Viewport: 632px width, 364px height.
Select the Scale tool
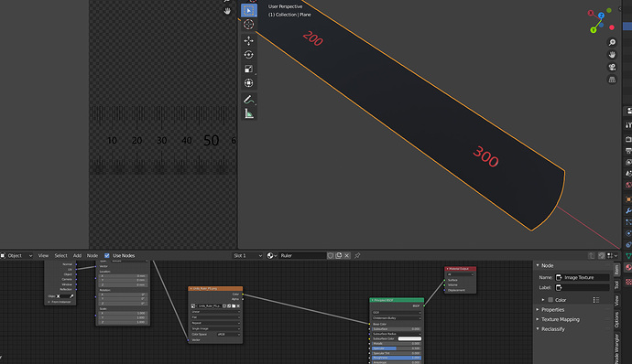[x=249, y=69]
